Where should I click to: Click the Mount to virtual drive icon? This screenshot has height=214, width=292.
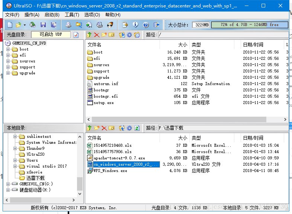tap(100, 25)
